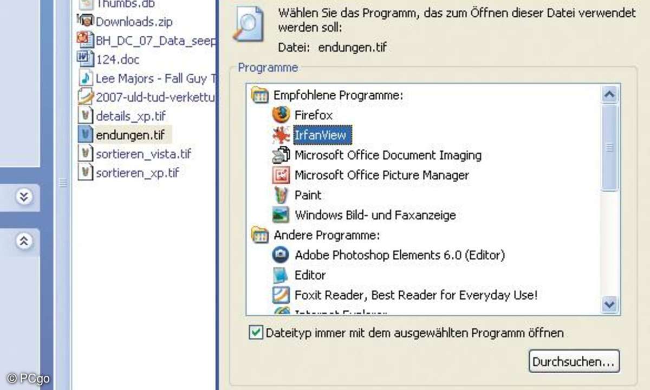Click the IrfanView red splat icon
Image resolution: width=650 pixels, height=390 pixels.
[281, 134]
